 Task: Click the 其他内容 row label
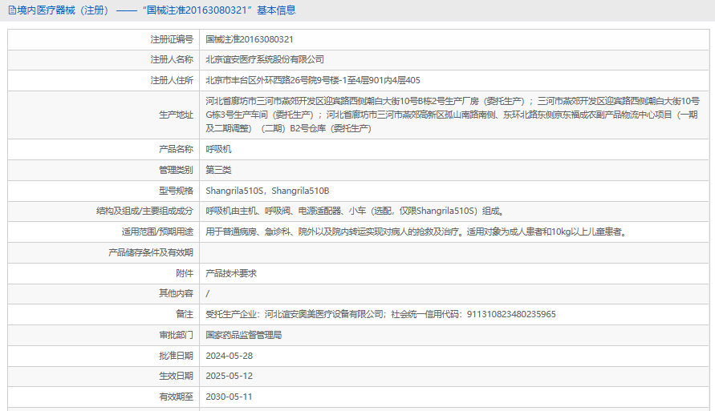click(x=176, y=293)
